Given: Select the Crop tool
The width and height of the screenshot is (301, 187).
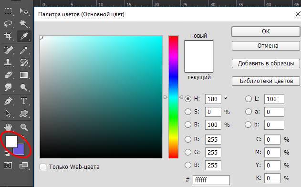Looking at the screenshot, I should [x=8, y=36].
